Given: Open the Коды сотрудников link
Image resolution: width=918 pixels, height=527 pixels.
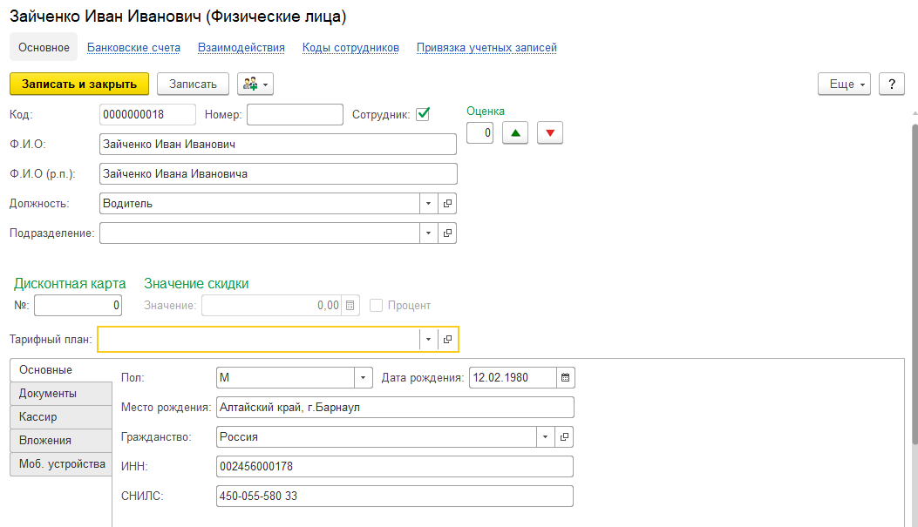Looking at the screenshot, I should [350, 48].
